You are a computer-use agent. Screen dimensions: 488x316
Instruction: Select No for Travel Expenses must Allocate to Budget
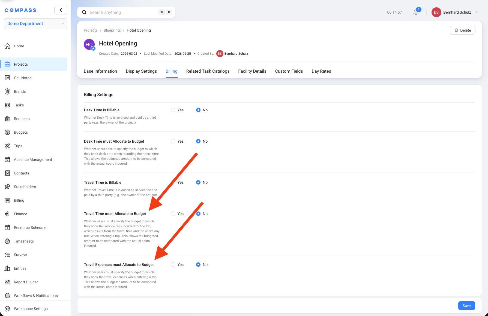(x=198, y=265)
